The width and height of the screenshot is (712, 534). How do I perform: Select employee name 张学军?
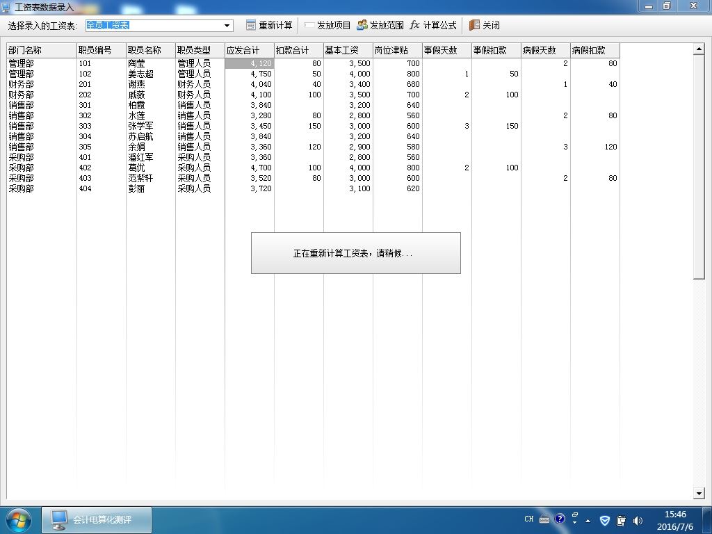tap(140, 127)
